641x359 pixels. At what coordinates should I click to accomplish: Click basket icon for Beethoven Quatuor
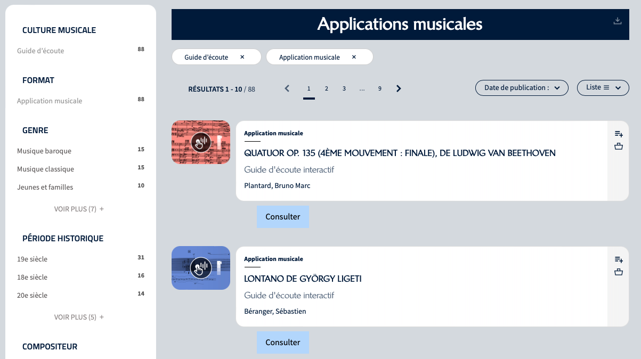(x=618, y=146)
